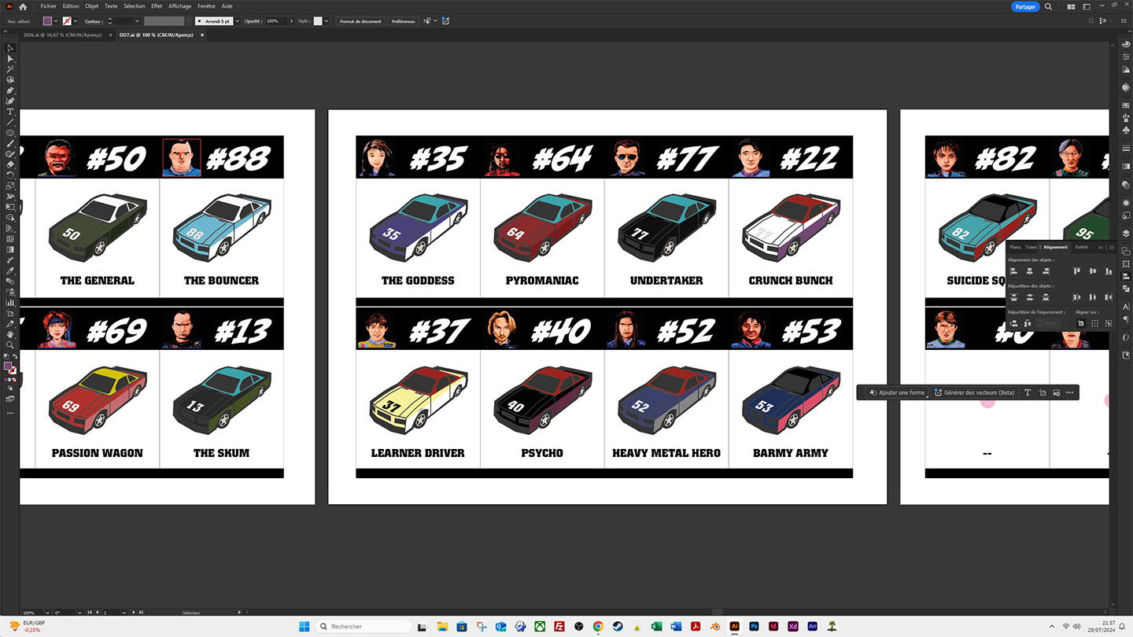Click the Partager button

[1025, 6]
